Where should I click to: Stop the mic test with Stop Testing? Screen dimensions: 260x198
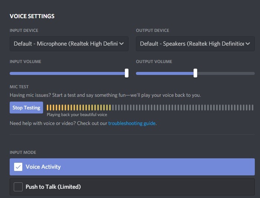[26, 108]
